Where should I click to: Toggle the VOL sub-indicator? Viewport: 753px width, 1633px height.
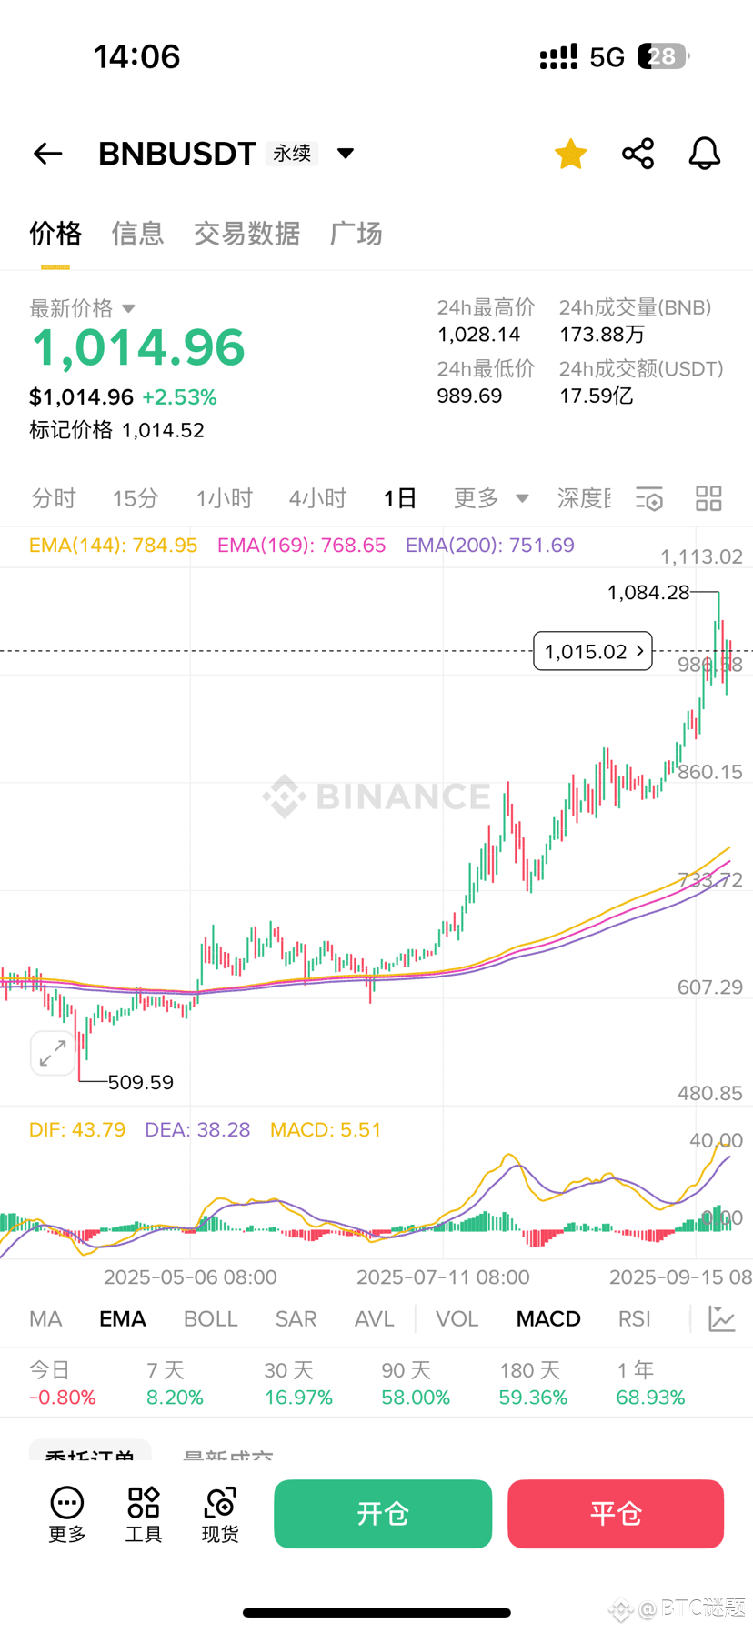coord(457,1318)
